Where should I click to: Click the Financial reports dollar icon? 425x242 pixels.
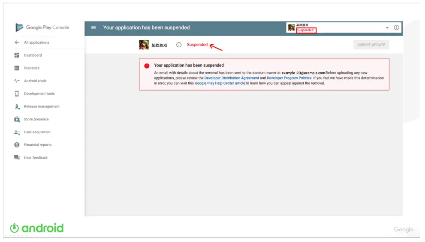(17, 145)
